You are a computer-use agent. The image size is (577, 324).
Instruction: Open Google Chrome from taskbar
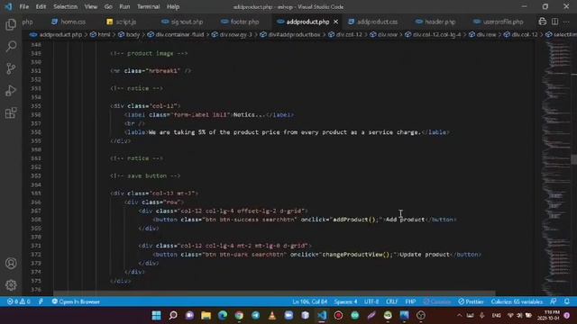239,315
